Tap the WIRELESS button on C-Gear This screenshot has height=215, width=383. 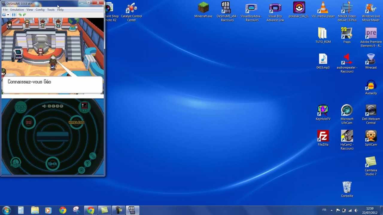pyautogui.click(x=76, y=122)
